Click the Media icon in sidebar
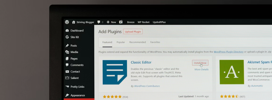Screen dimensions: 272x100 (x=67, y=52)
